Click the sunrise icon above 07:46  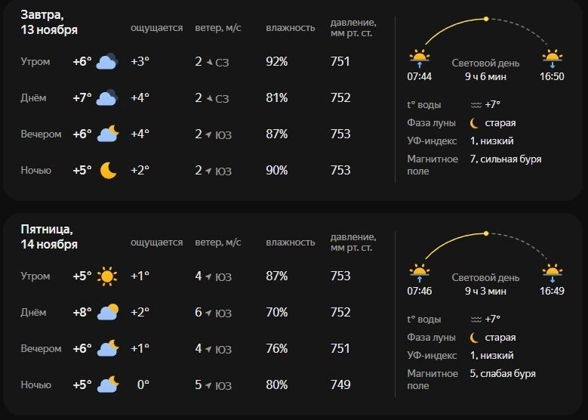[419, 273]
